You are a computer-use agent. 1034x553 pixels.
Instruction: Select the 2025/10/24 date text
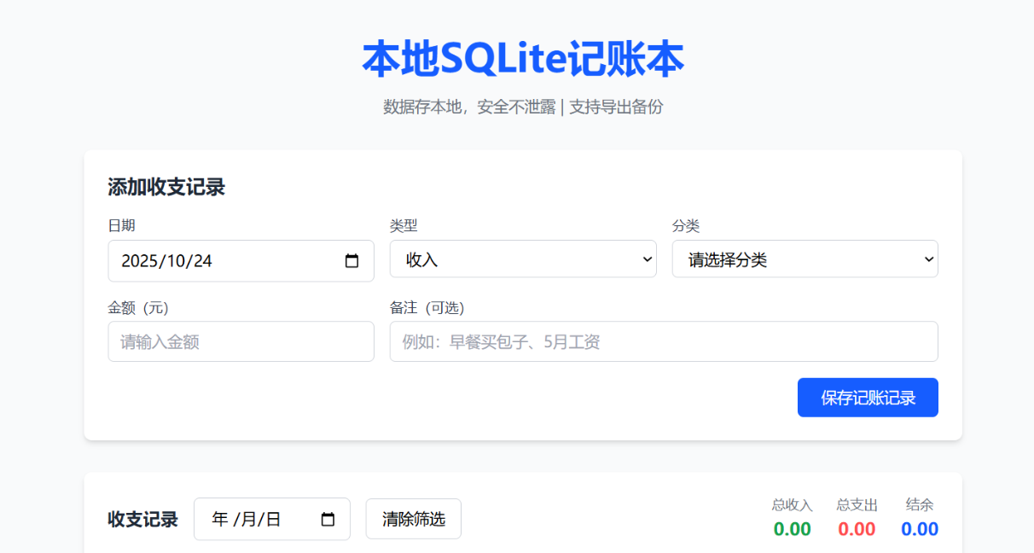click(167, 261)
